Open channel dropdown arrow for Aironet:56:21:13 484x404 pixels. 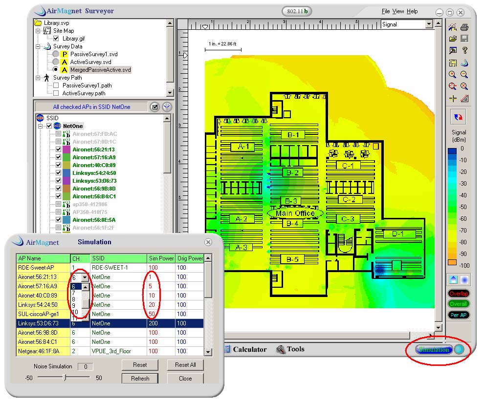click(85, 277)
